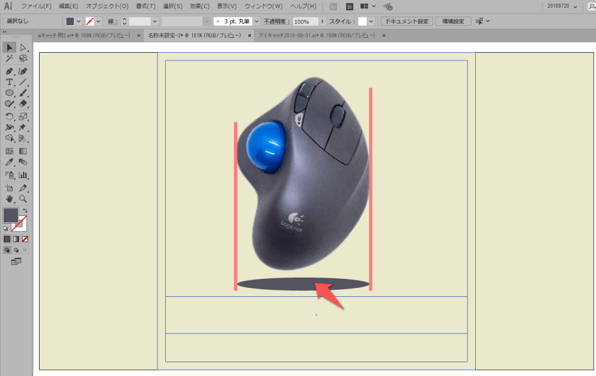Viewport: 596px width, 376px height.
Task: Click the fill color box in toolbox
Action: (11, 215)
